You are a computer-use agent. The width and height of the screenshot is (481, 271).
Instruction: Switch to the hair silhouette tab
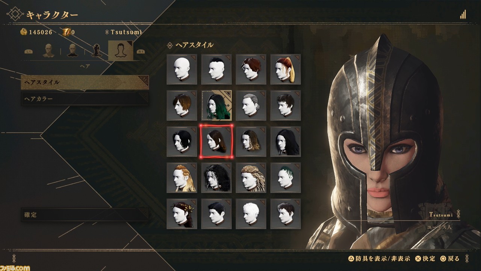[120, 51]
